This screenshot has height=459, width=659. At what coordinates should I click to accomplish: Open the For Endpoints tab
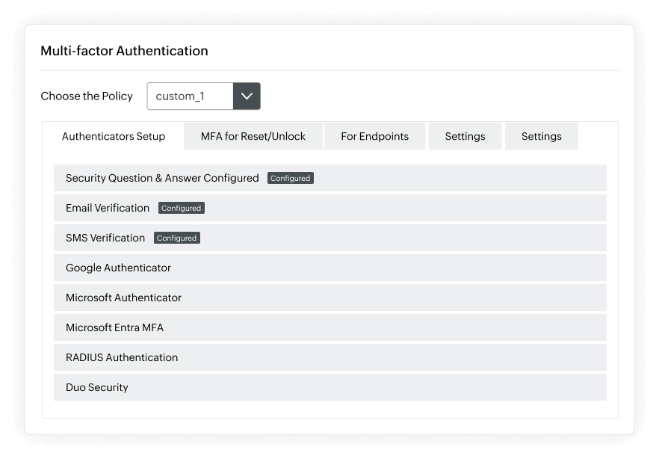pyautogui.click(x=374, y=136)
